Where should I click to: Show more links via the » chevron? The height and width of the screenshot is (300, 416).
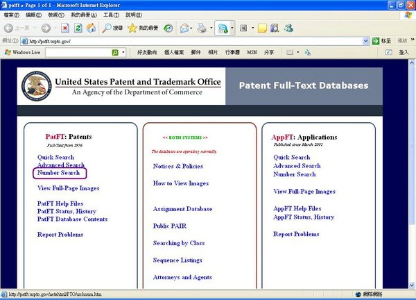[413, 40]
